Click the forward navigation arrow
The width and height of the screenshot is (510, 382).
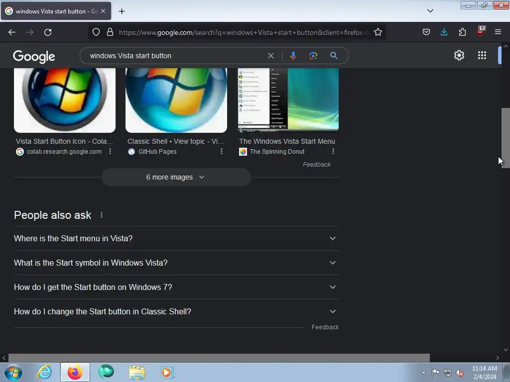pos(30,32)
